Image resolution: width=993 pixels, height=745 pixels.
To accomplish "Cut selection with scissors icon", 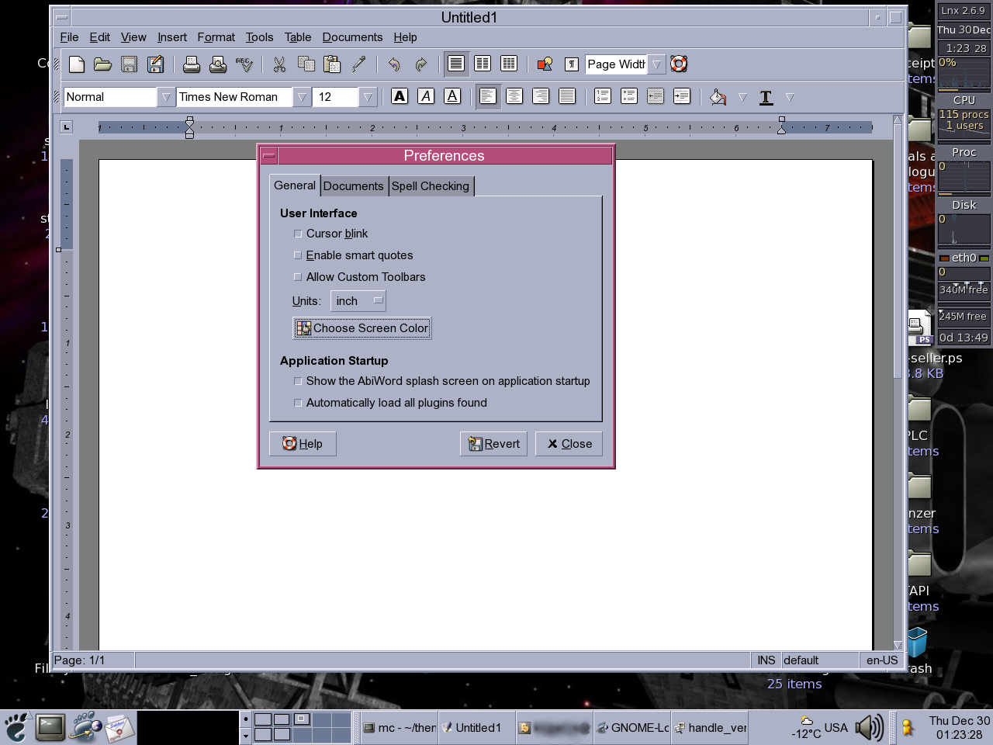I will 279,64.
